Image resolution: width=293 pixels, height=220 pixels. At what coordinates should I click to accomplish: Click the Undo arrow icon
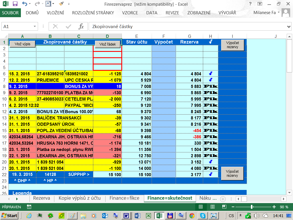tap(25, 4)
